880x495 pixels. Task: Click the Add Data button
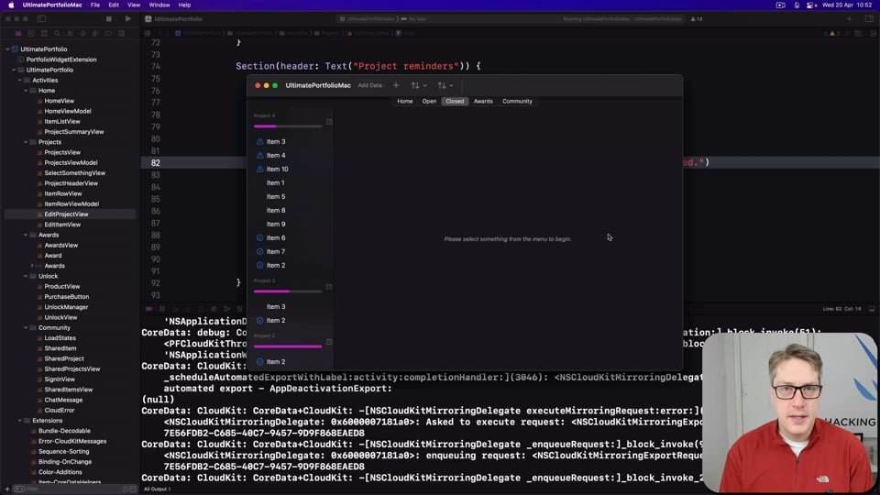coord(369,85)
